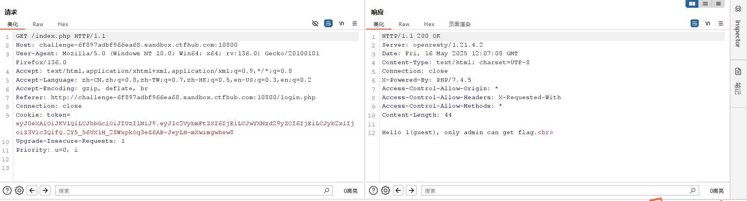The width and height of the screenshot is (747, 201).
Task: Click the help icon below the request
Action: pyautogui.click(x=7, y=191)
